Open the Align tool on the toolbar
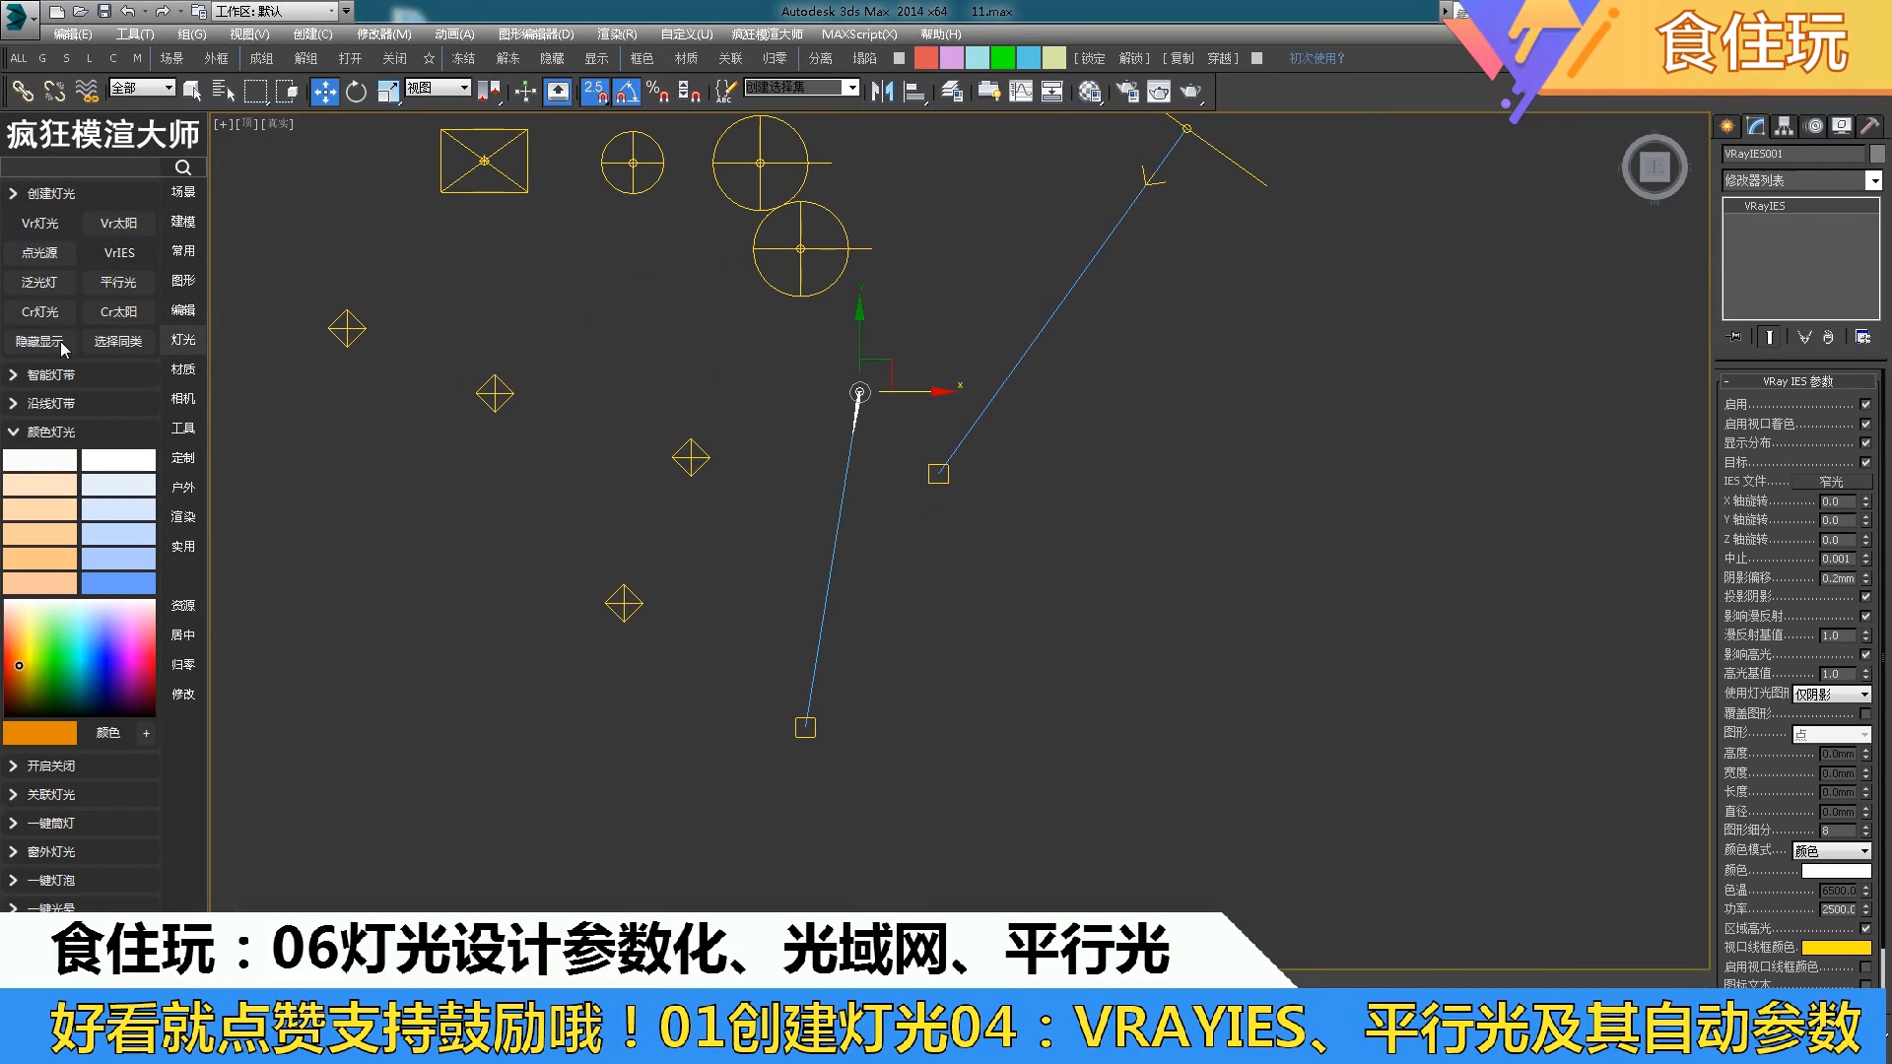The width and height of the screenshot is (1892, 1064). click(x=915, y=92)
